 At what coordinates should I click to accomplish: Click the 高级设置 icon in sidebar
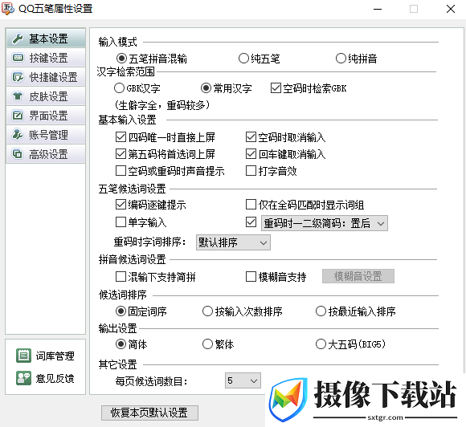pos(18,154)
